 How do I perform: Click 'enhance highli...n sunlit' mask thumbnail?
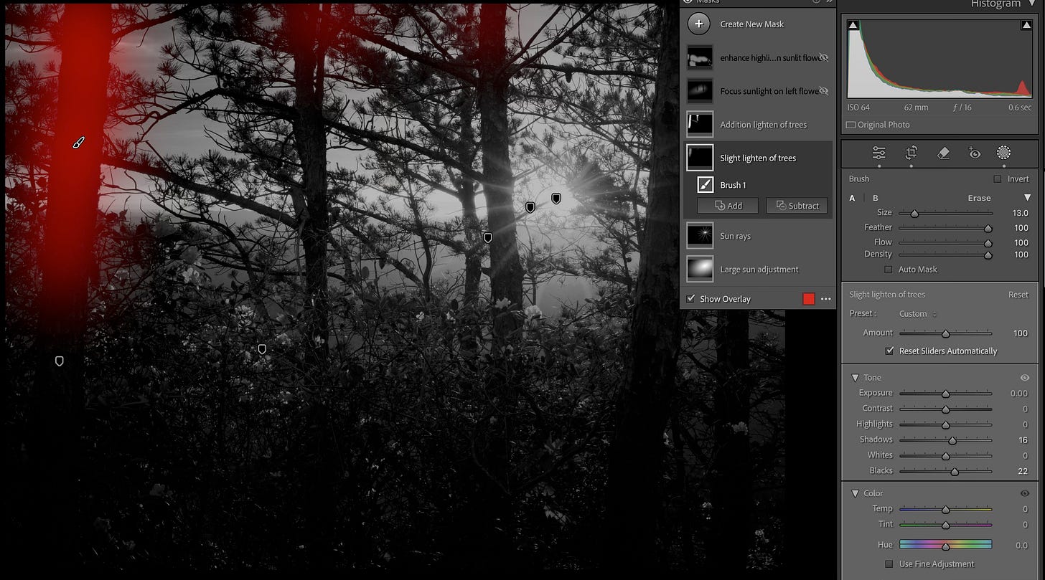tap(700, 57)
